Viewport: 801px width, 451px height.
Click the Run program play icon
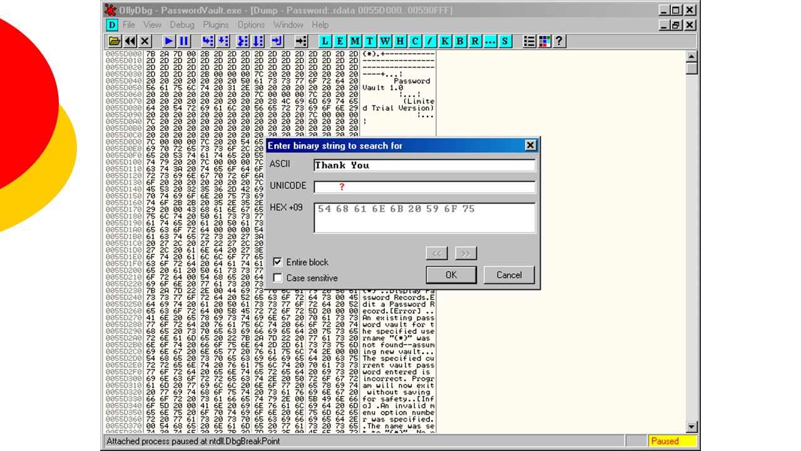tap(169, 41)
